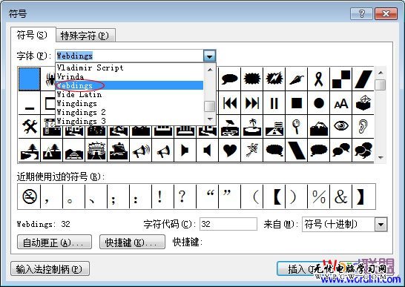Click the font list scrollbar thumb
The height and width of the screenshot is (287, 405).
210,106
